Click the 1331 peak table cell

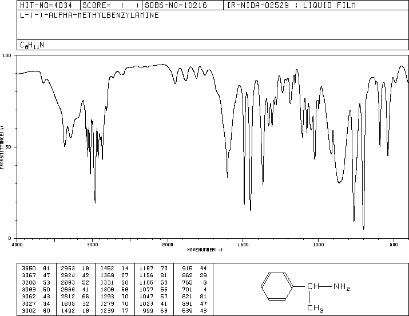point(107,282)
